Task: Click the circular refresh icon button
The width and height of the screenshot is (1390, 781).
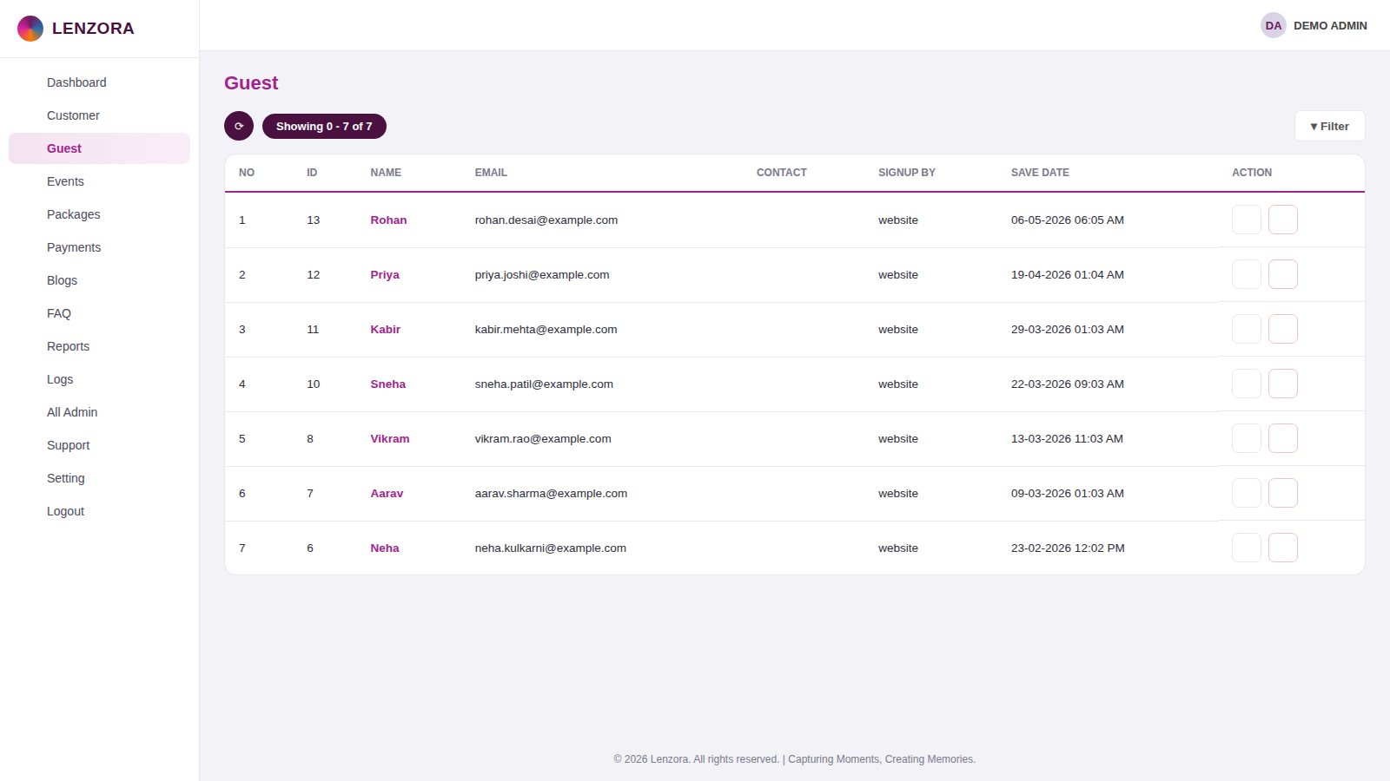Action: (239, 126)
